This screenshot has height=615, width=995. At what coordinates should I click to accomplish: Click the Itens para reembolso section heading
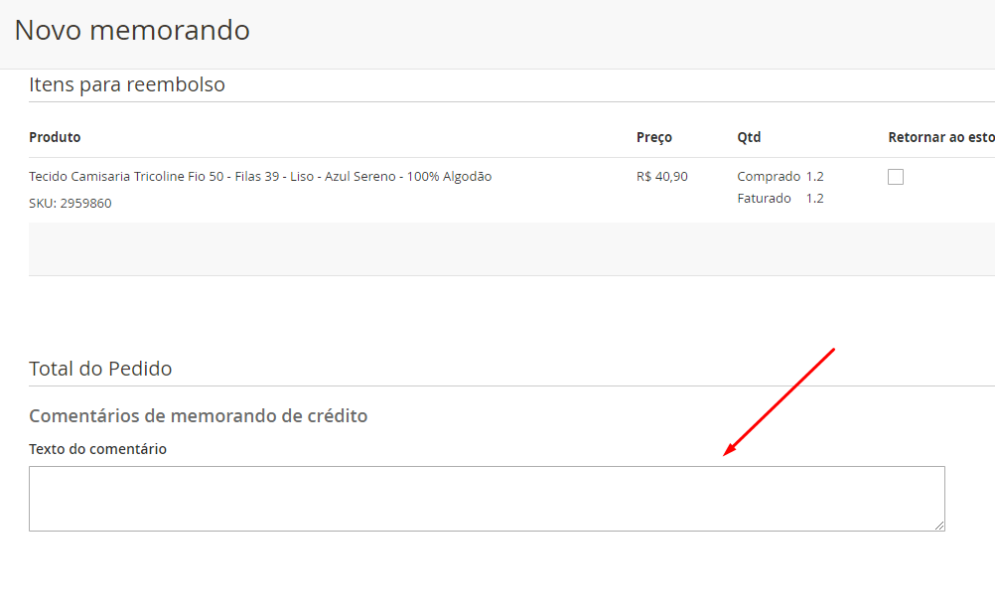click(x=127, y=84)
